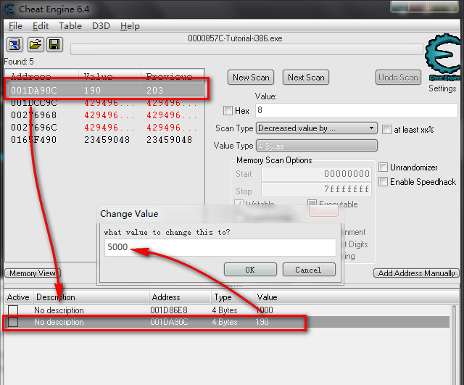Click the Address column header in results
The width and height of the screenshot is (464, 385).
pyautogui.click(x=42, y=76)
